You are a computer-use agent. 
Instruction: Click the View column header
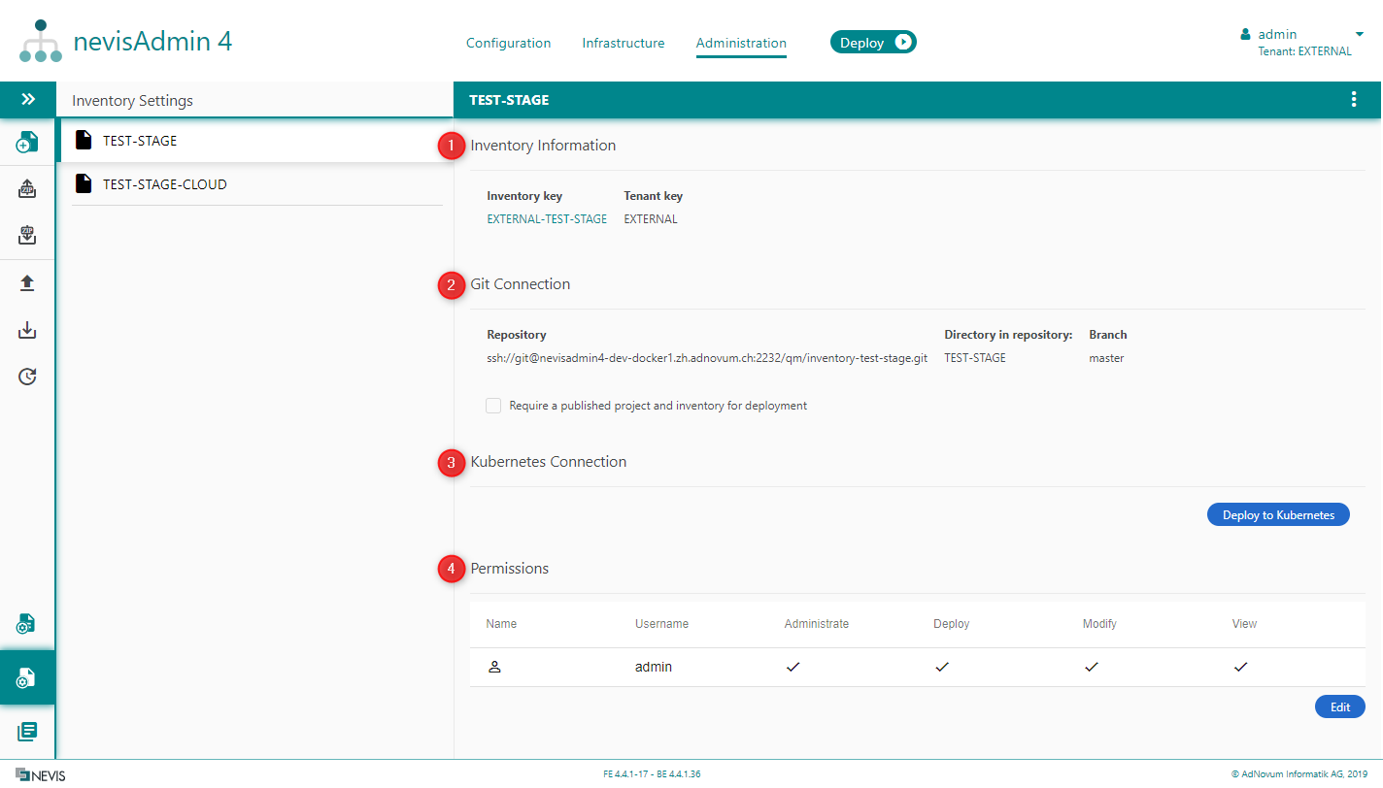pos(1244,624)
